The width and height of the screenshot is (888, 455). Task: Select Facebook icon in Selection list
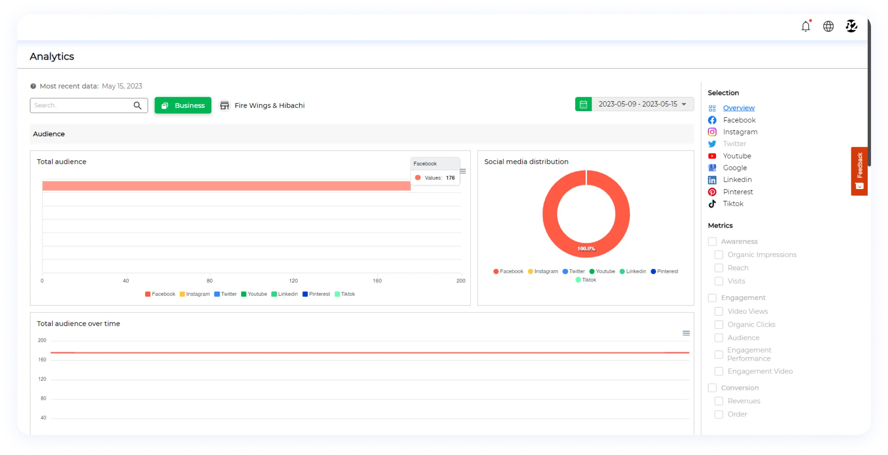tap(712, 120)
